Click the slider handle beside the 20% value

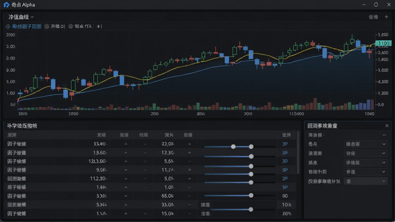point(251,209)
